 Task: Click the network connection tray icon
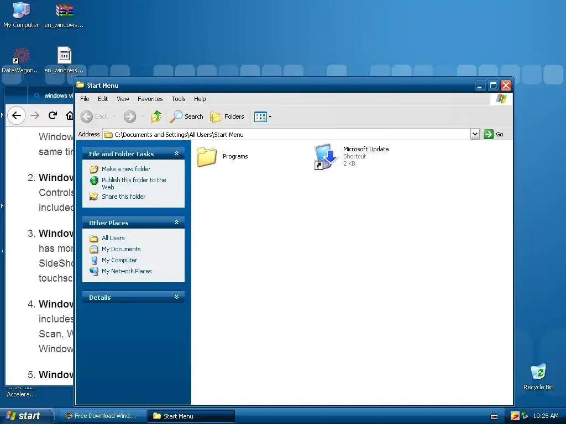click(525, 416)
